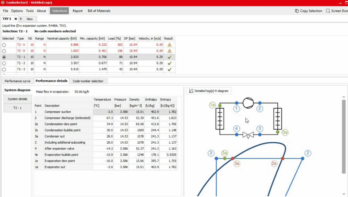Select System details in the side list
The width and height of the screenshot is (348, 197).
coord(18,99)
